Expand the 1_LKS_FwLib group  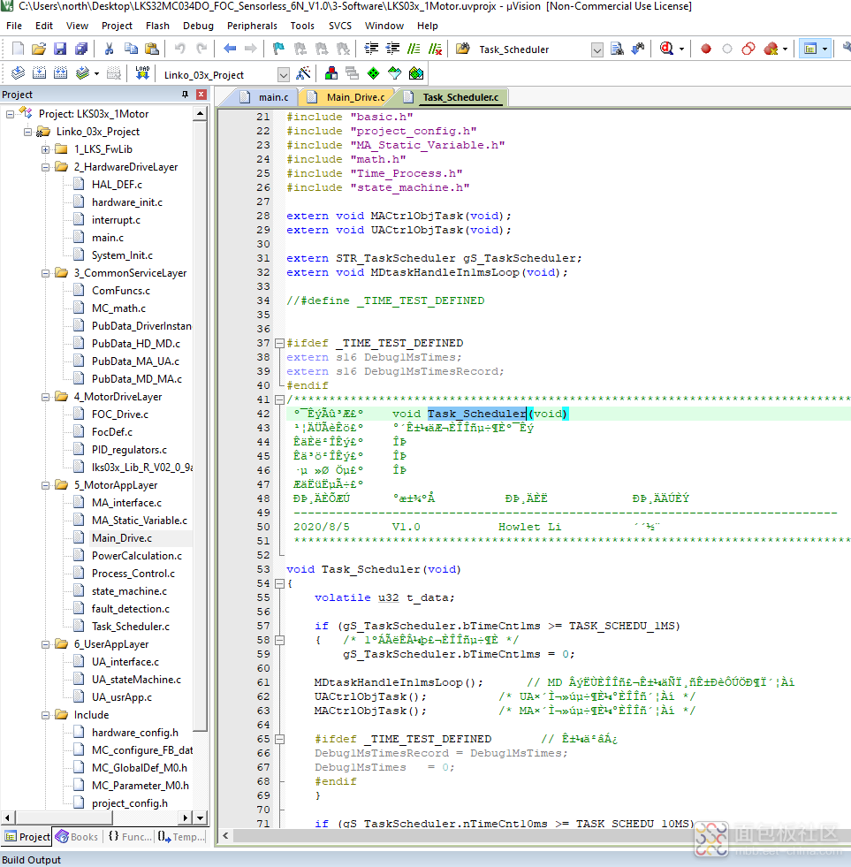click(x=45, y=149)
